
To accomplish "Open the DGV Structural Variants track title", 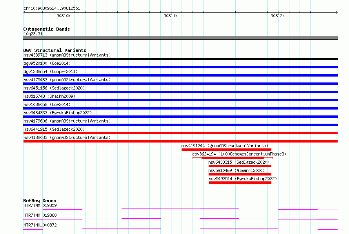I will point(55,50).
